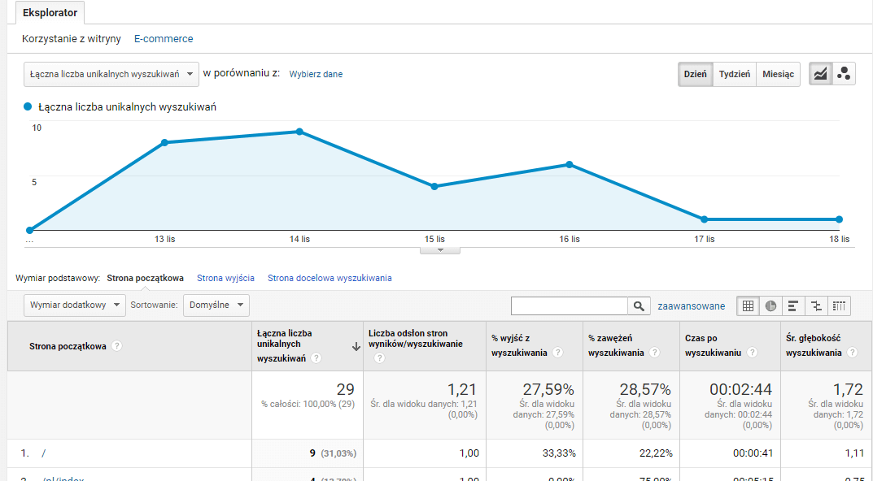Select the pie chart percentage view
Viewport: 873px width, 481px height.
tap(770, 305)
